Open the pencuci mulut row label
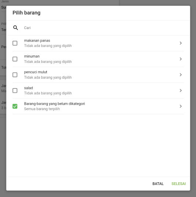This screenshot has width=196, height=197. (36, 72)
